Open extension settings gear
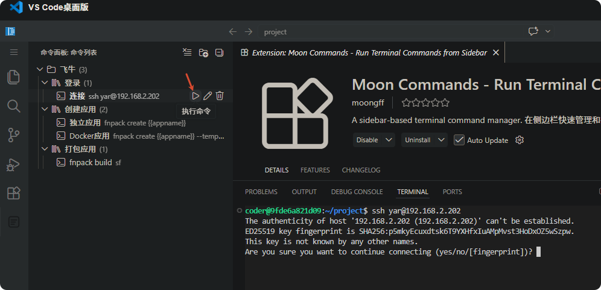The image size is (601, 290). tap(520, 140)
